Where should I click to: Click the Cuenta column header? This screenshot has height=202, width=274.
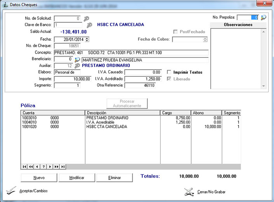[x=52, y=112]
